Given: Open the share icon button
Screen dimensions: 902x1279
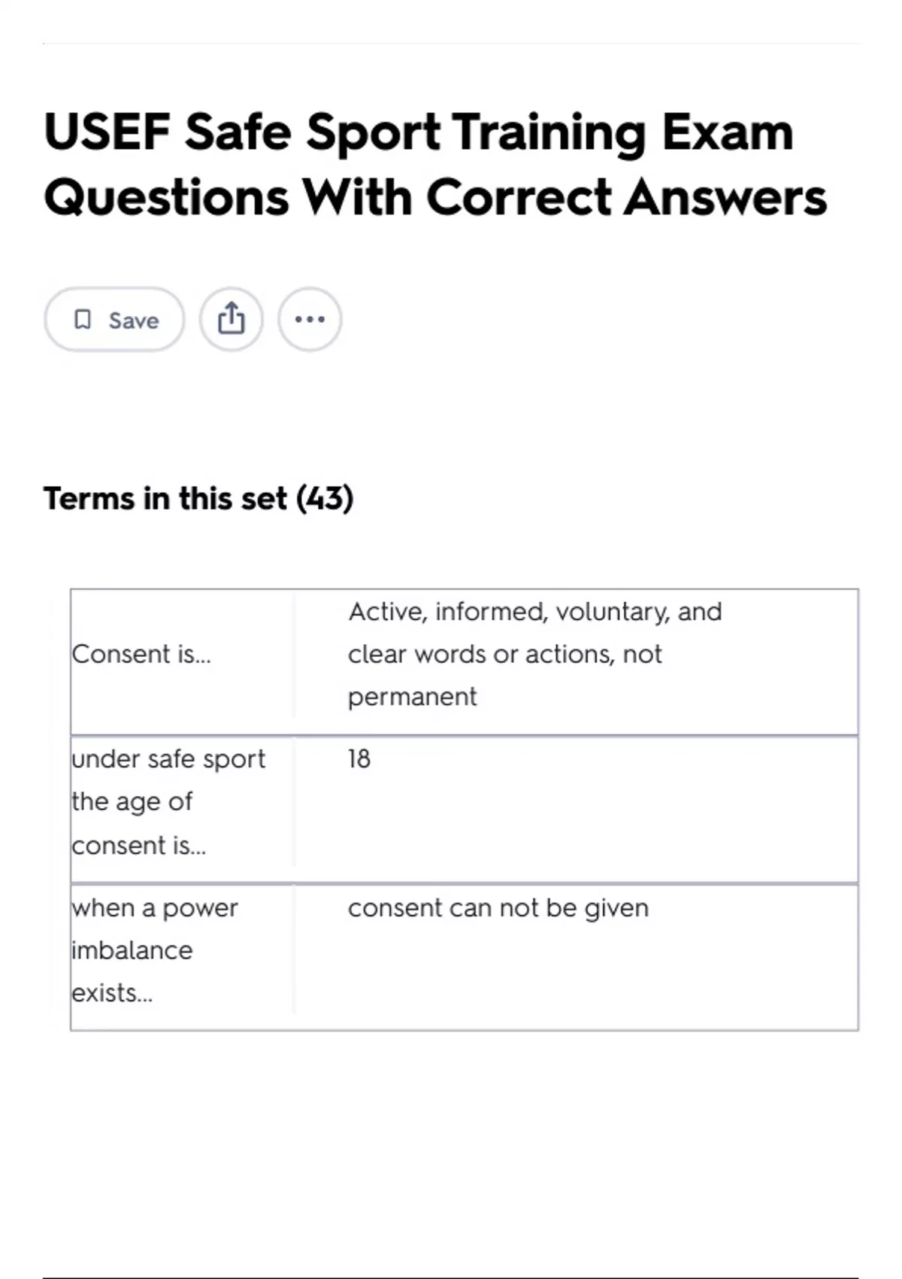Looking at the screenshot, I should [x=232, y=320].
